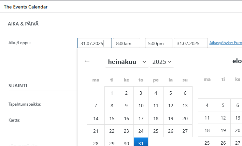The width and height of the screenshot is (242, 146).
Task: Click The Events Calendar panel header
Action: (x=26, y=7)
